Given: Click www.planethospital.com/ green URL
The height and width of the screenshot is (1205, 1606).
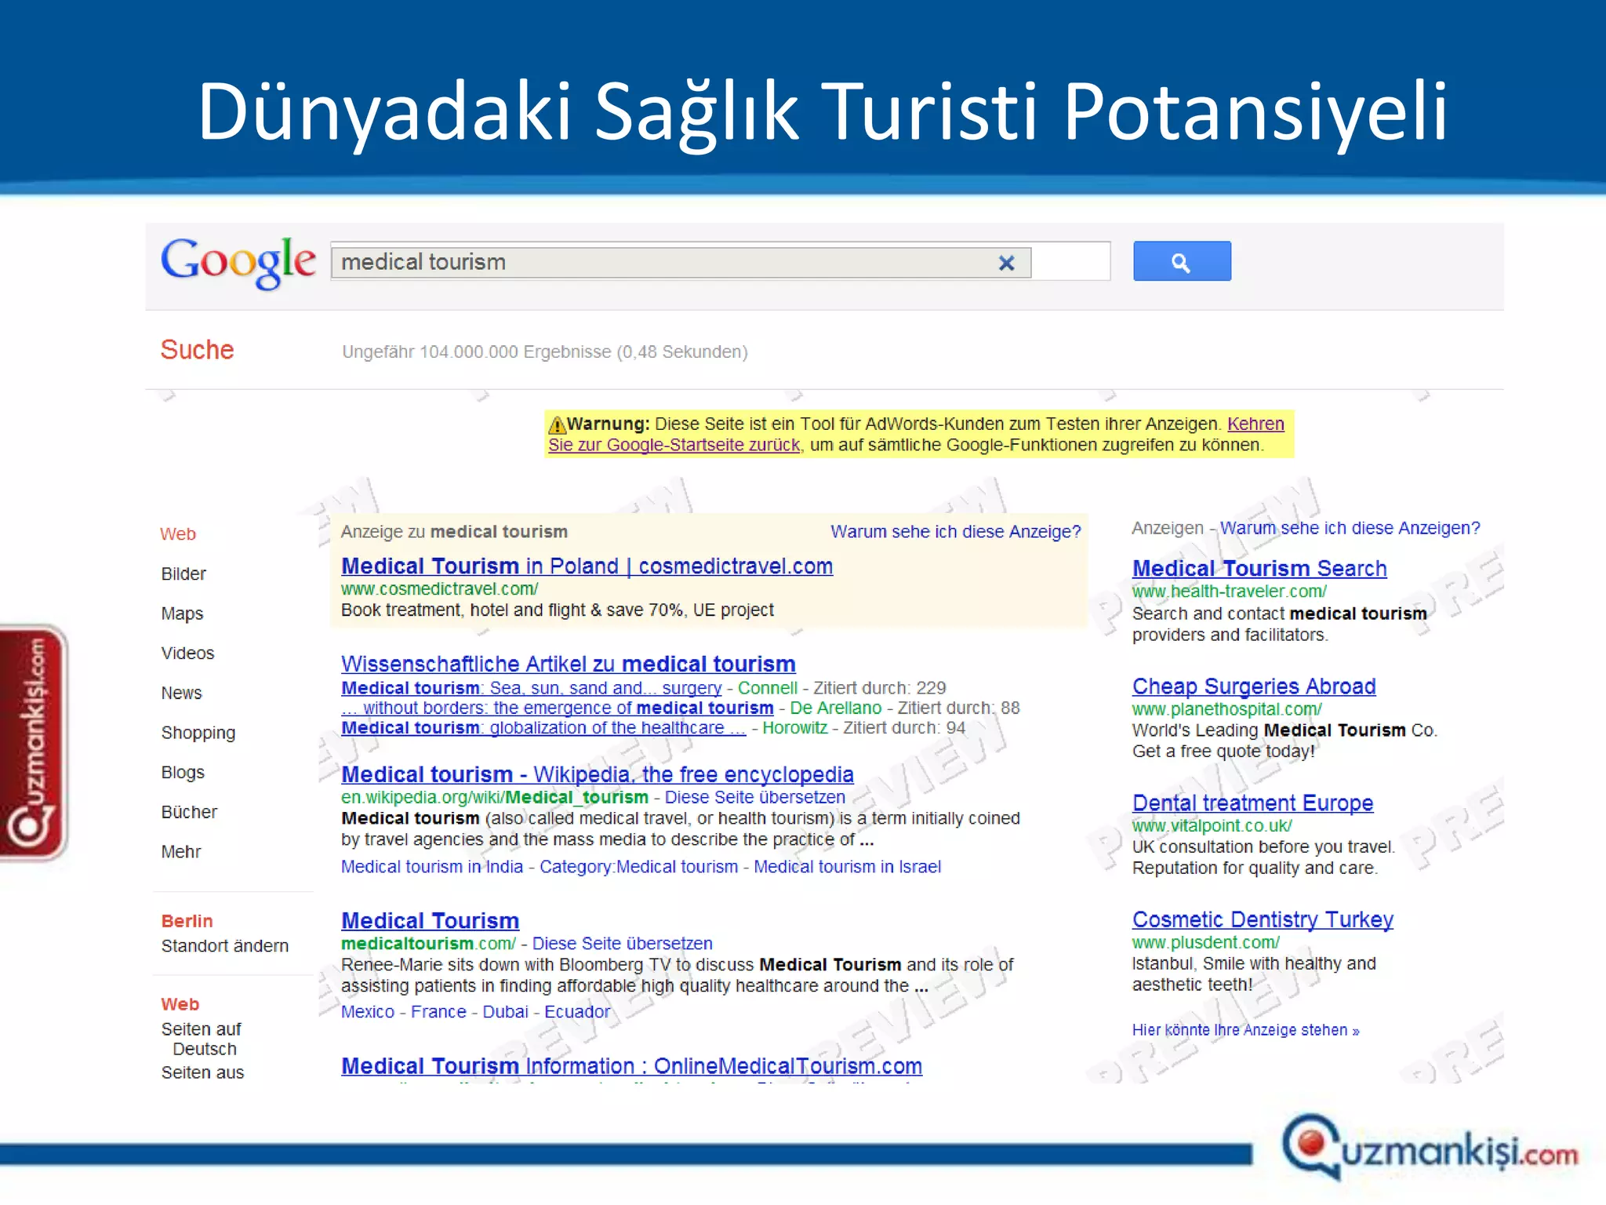Looking at the screenshot, I should pyautogui.click(x=1227, y=709).
